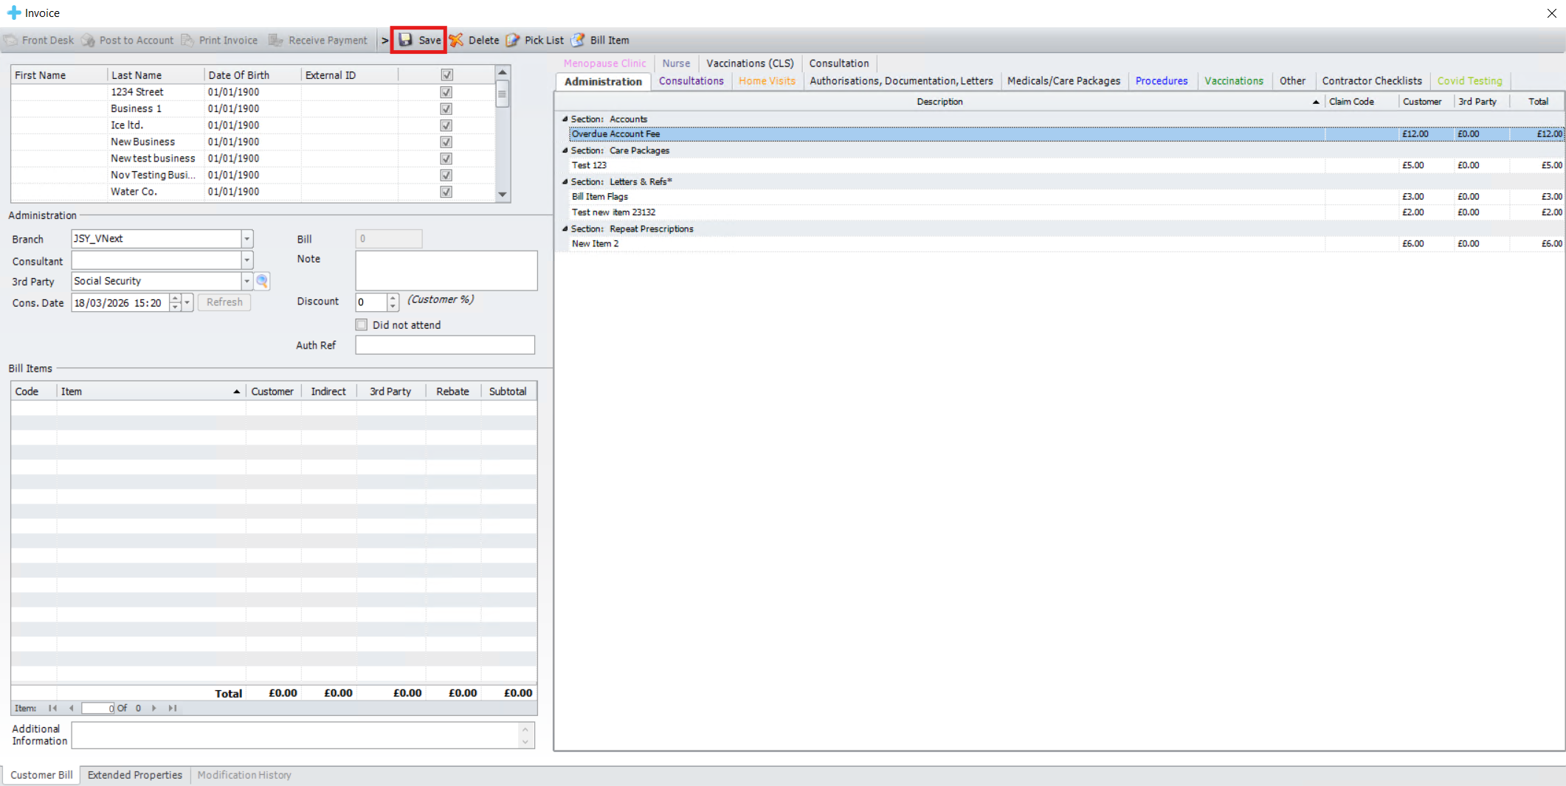
Task: Toggle the select-all checkbox in customer header
Action: 446,74
